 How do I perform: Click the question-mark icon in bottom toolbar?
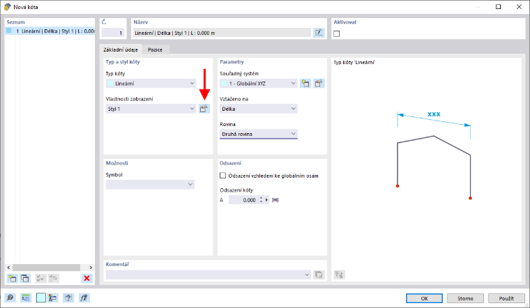coord(68,298)
